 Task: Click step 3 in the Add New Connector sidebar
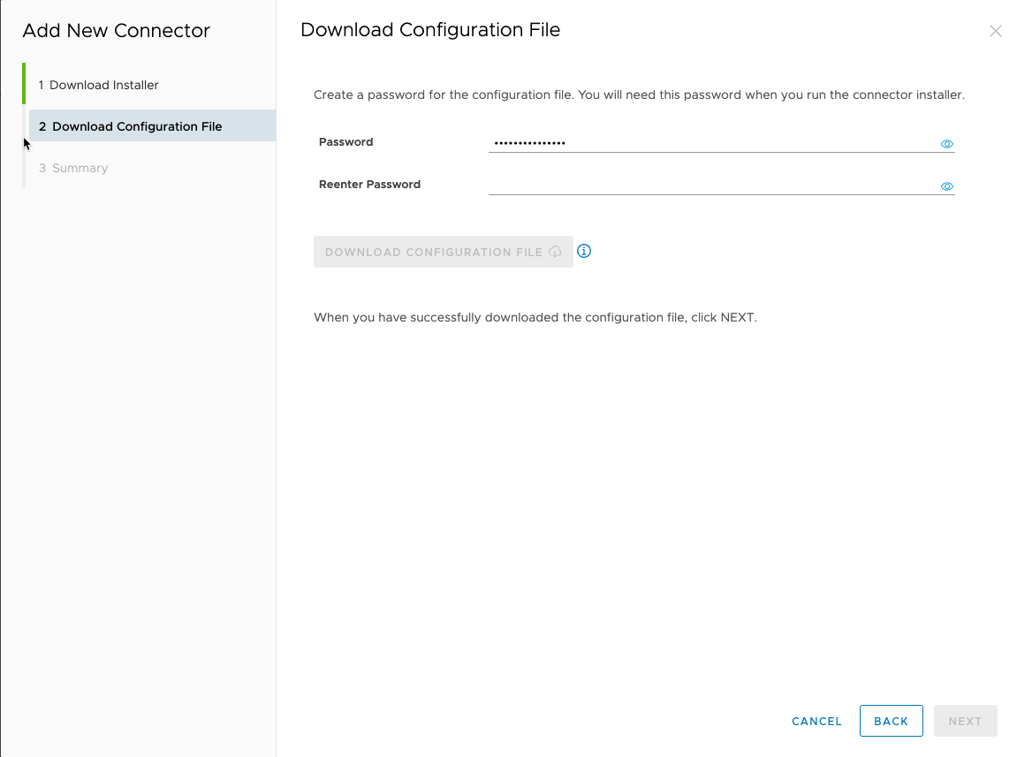(80, 167)
